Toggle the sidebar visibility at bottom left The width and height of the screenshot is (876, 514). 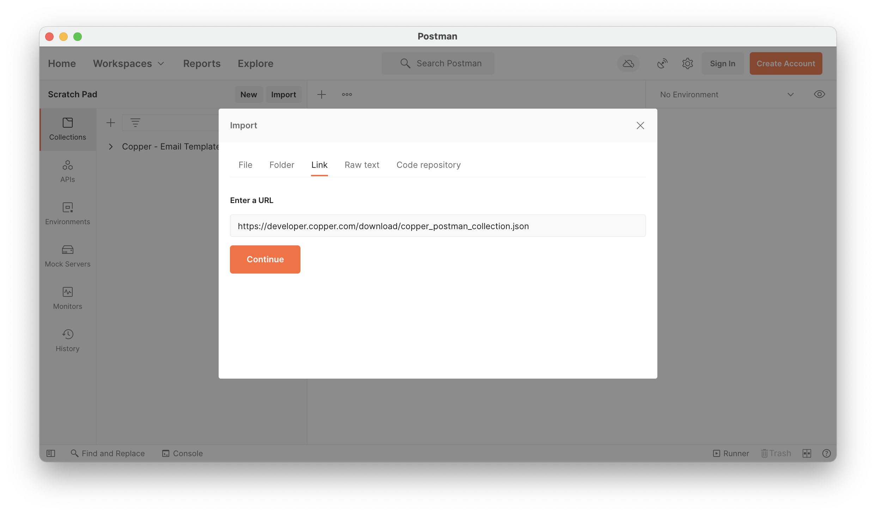click(x=51, y=453)
